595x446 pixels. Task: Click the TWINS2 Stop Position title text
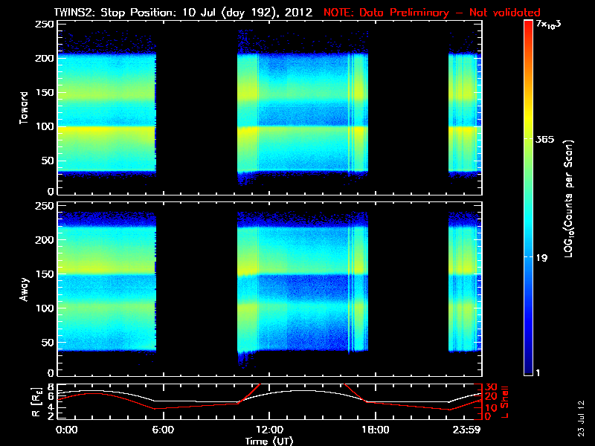(x=183, y=13)
